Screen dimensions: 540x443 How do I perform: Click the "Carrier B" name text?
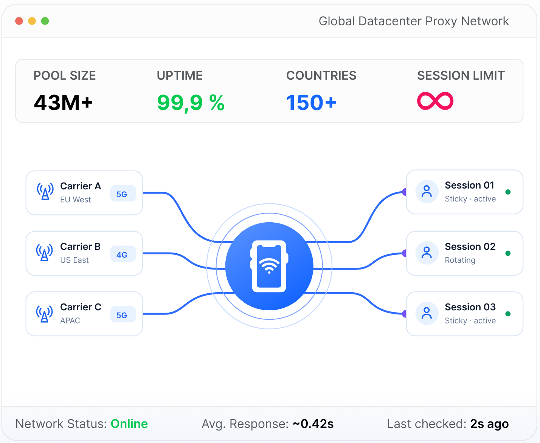tap(81, 246)
